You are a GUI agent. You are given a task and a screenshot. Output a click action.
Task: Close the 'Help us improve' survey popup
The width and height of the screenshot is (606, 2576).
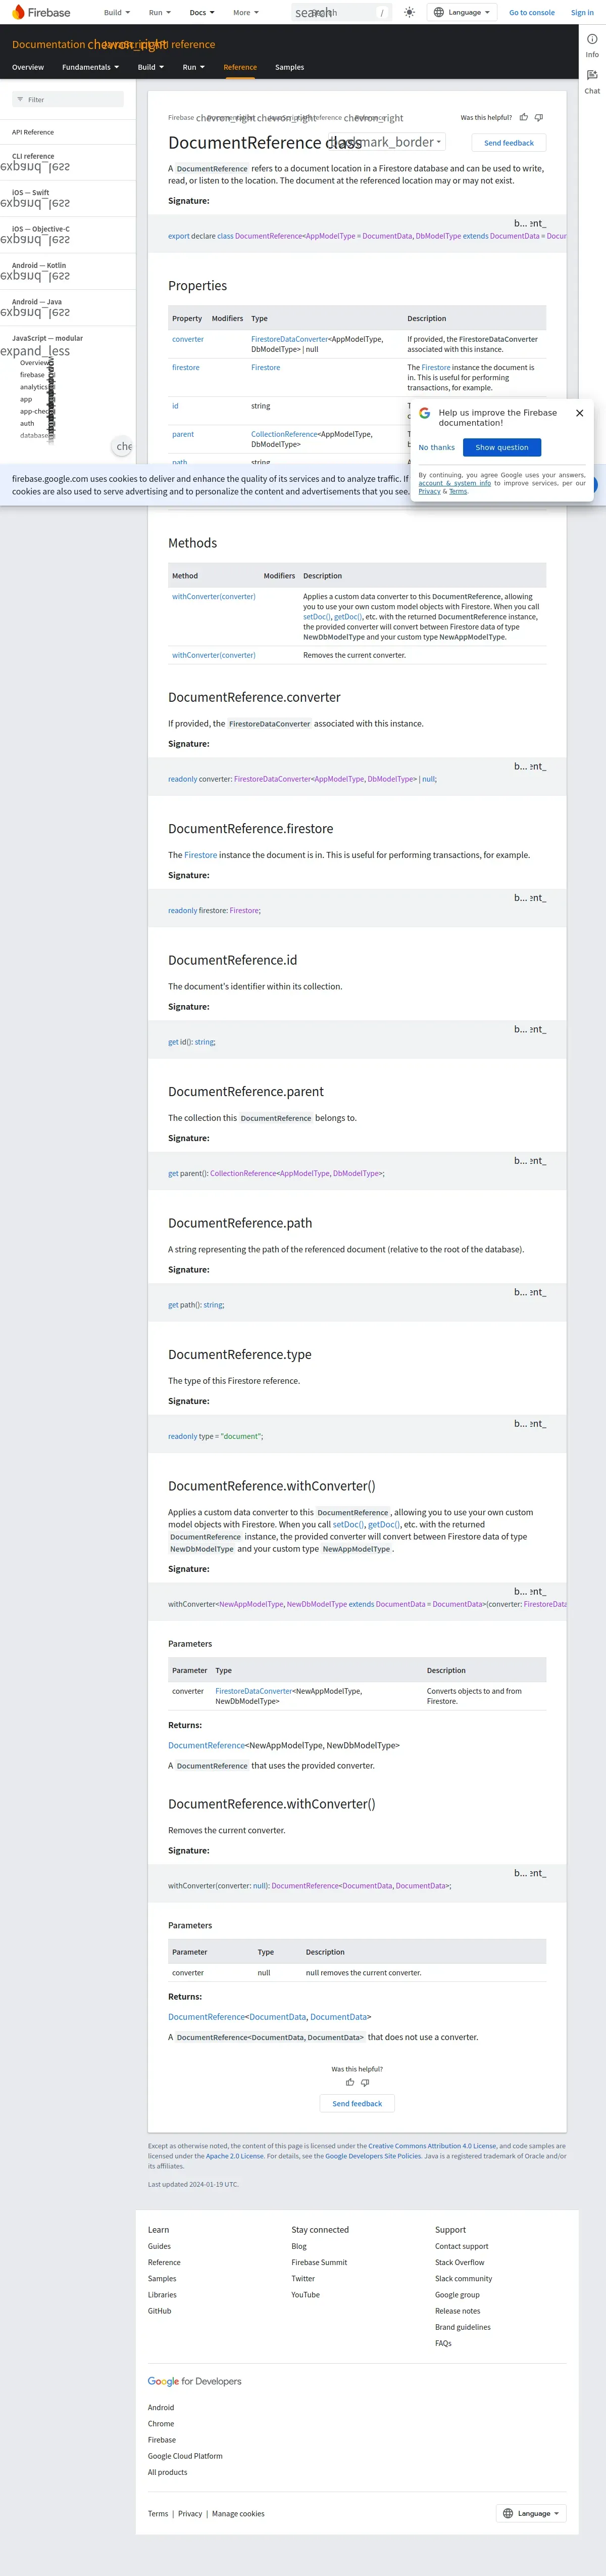[579, 413]
